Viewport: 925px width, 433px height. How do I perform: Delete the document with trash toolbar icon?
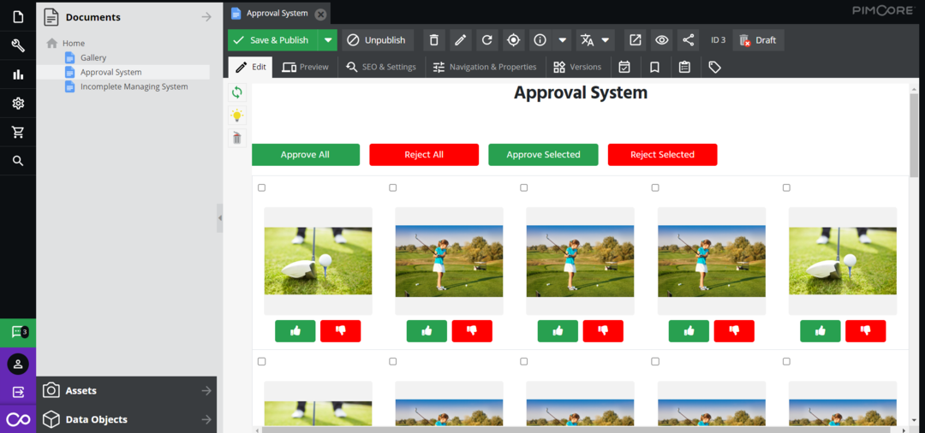point(433,40)
